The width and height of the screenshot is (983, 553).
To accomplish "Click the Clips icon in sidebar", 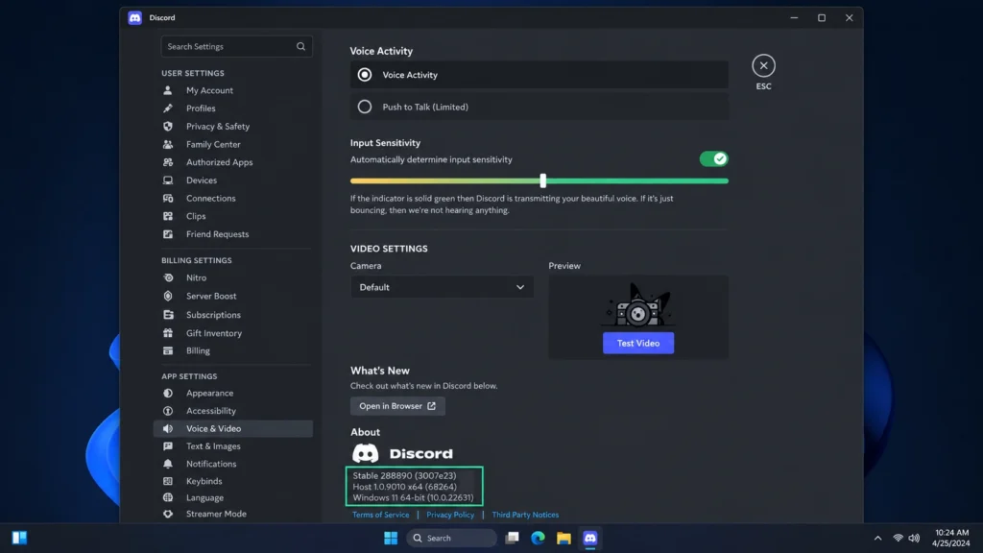I will 167,216.
